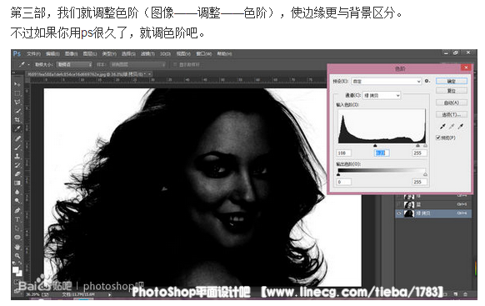Viewport: 485px width, 306px height.
Task: Toggle visibility of the 绿 拷贝 channel
Action: tap(399, 213)
